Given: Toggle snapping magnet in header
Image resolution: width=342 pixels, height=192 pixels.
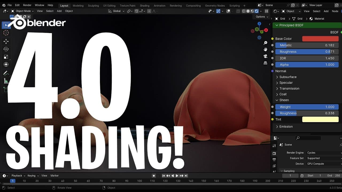Looking at the screenshot, I should coord(137,11).
